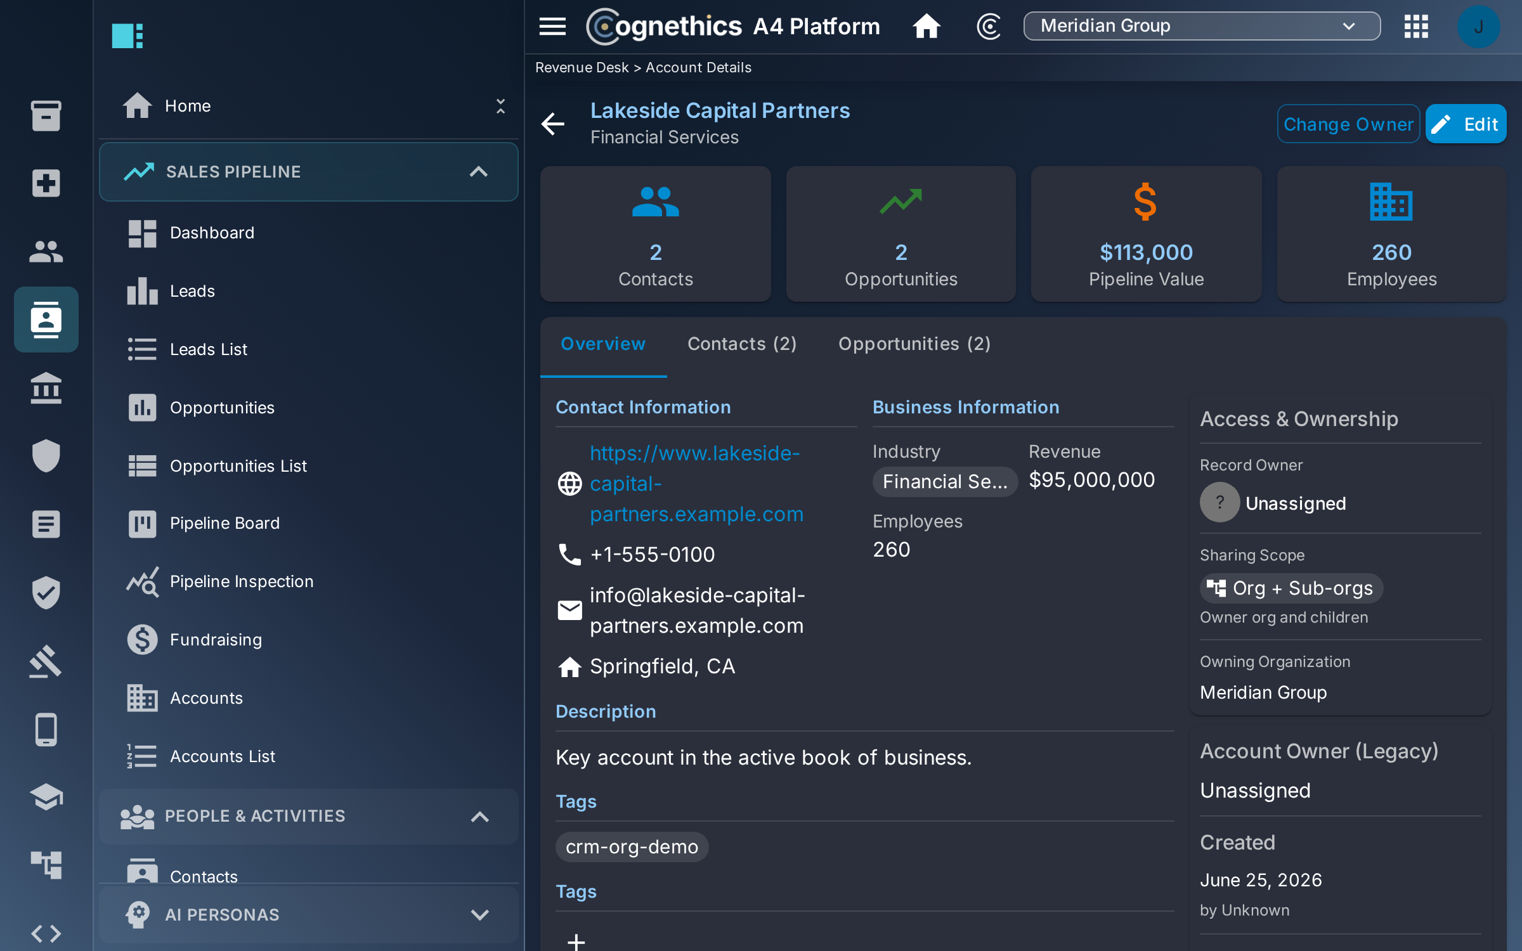Viewport: 1522px width, 951px height.
Task: Click the phone number +1-555-0100
Action: click(652, 555)
